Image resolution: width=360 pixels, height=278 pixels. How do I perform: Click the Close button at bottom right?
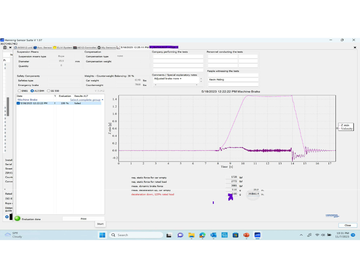(x=348, y=225)
